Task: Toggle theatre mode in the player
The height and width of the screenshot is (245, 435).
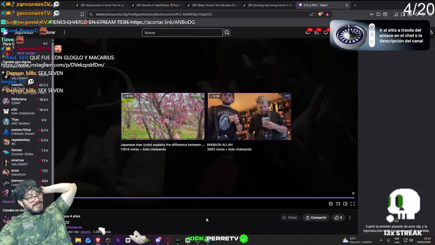Action: (345, 204)
